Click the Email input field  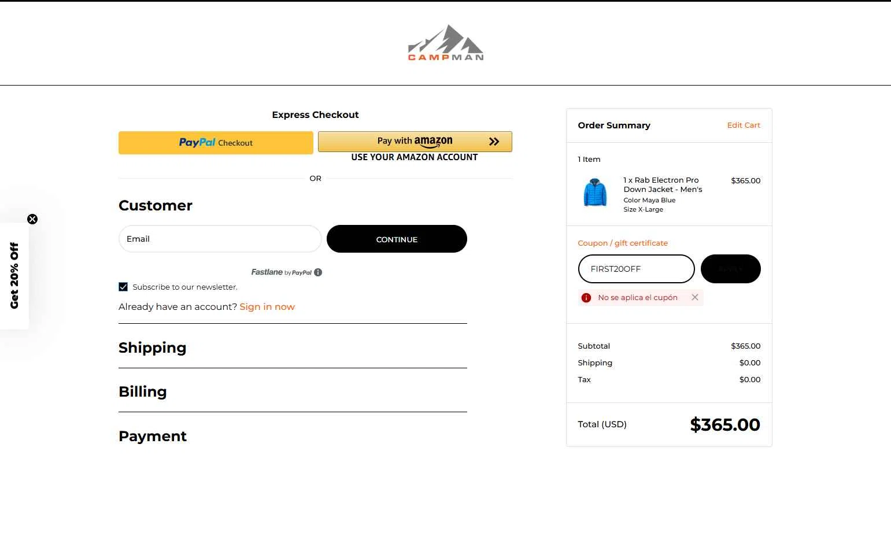(x=220, y=239)
